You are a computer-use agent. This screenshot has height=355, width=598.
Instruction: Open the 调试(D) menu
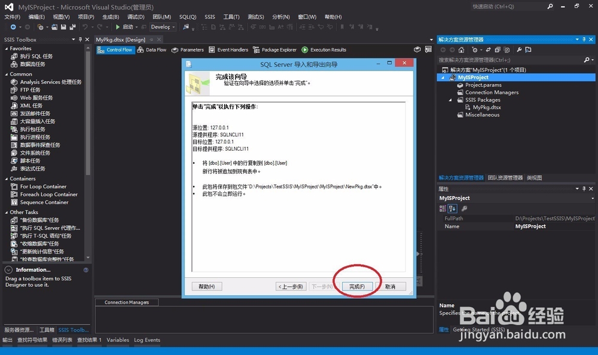pyautogui.click(x=136, y=17)
